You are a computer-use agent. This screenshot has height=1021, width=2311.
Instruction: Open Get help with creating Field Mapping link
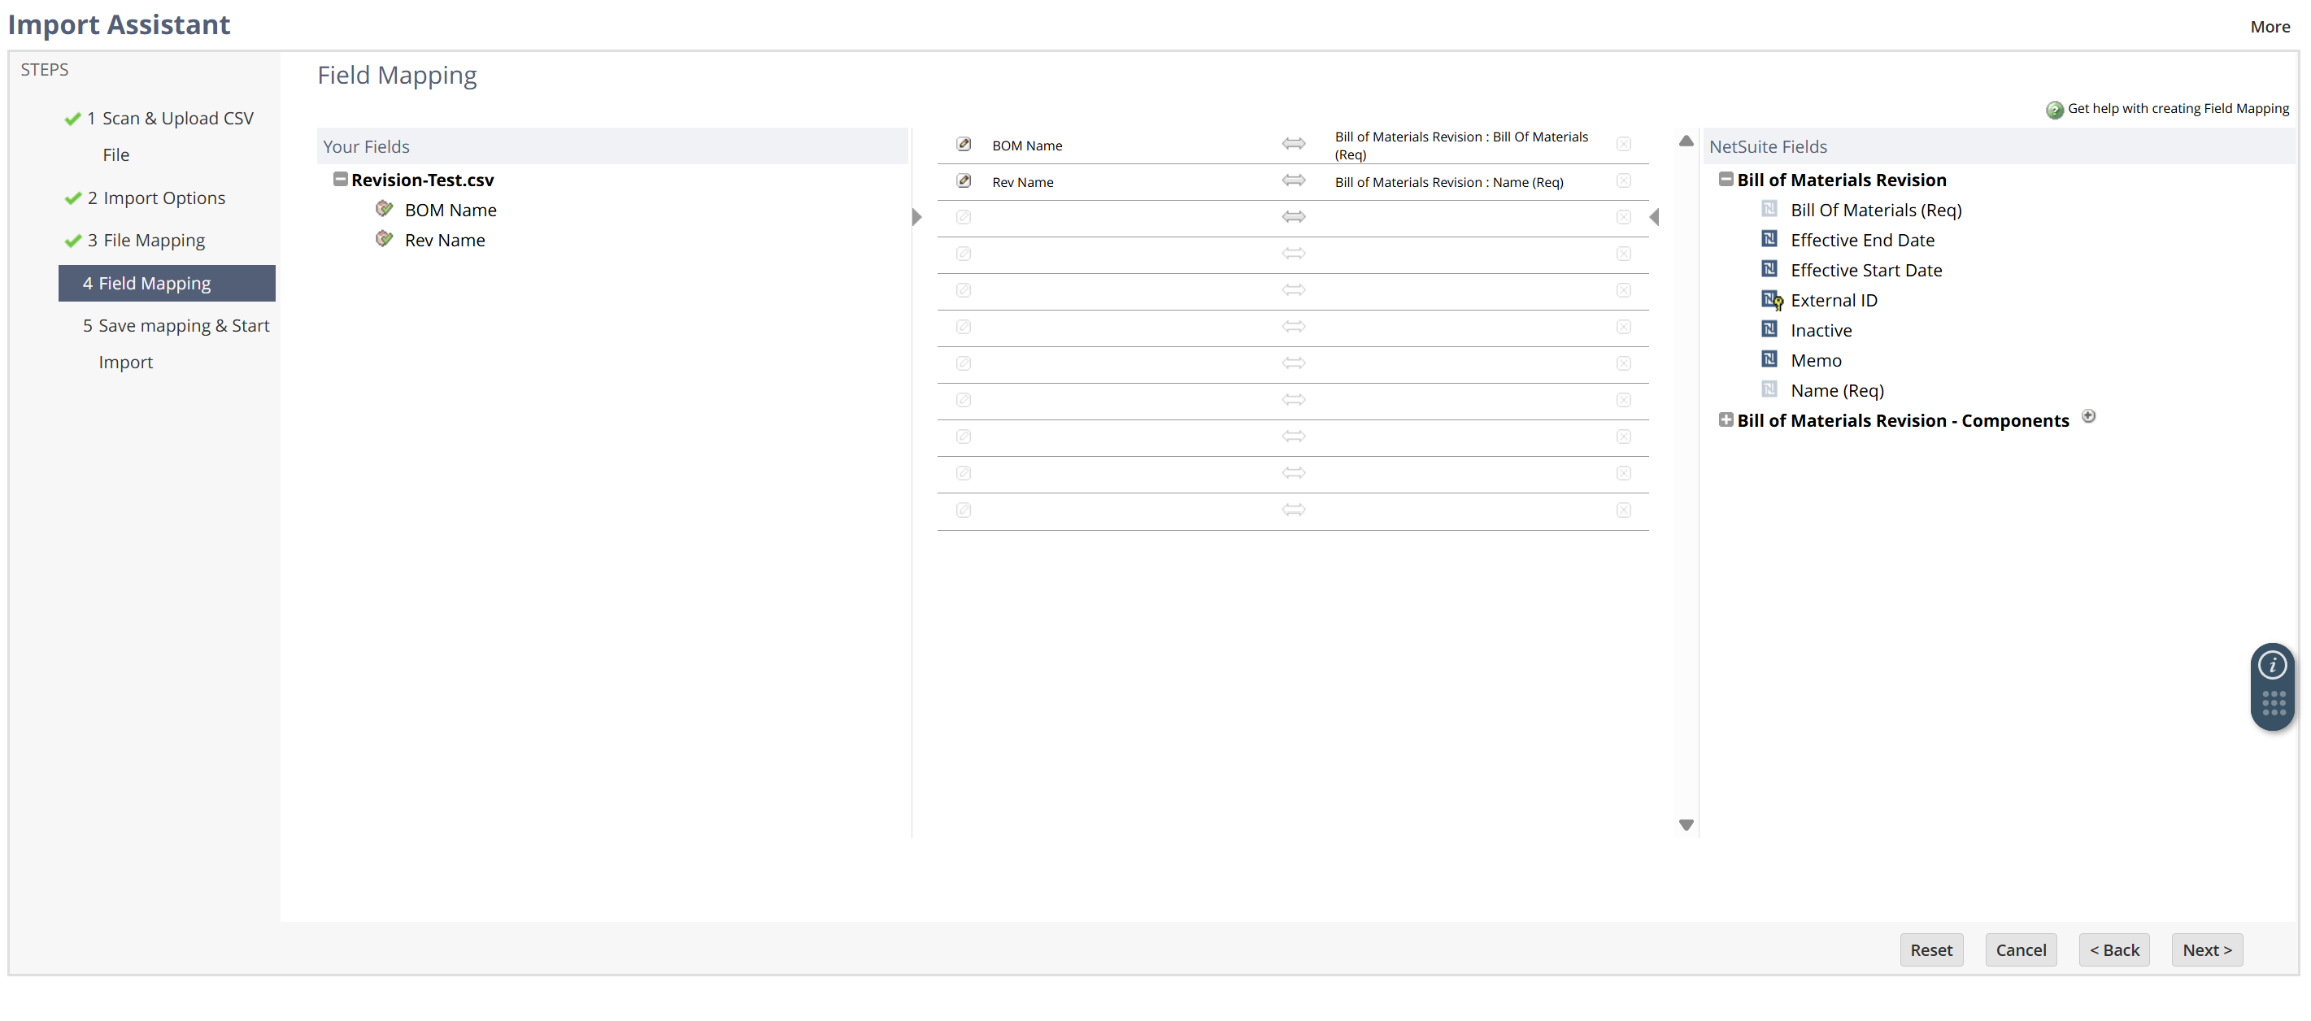coord(2178,109)
